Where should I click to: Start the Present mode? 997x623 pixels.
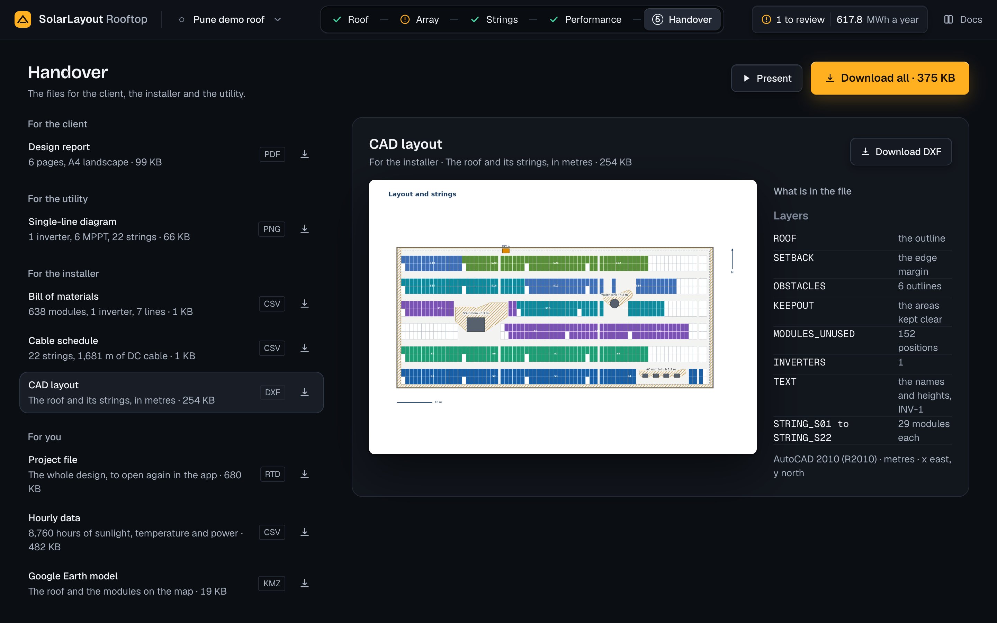click(766, 78)
